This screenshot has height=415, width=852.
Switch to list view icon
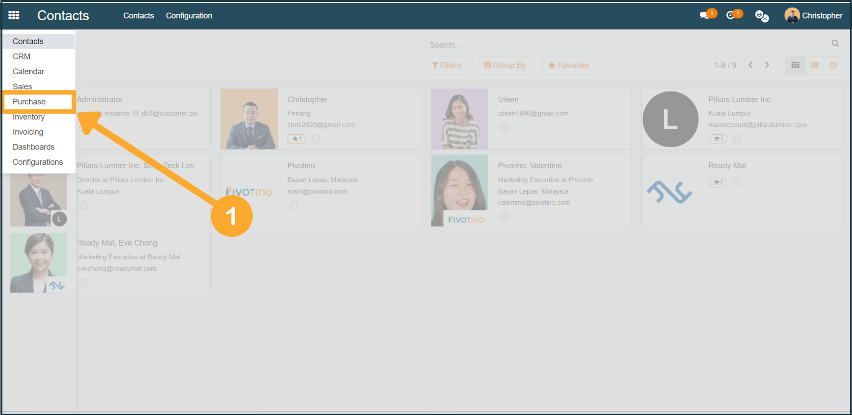(814, 65)
